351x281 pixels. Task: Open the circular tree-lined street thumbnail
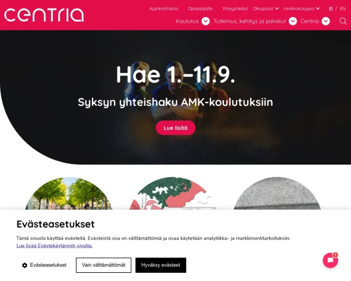pos(68,193)
